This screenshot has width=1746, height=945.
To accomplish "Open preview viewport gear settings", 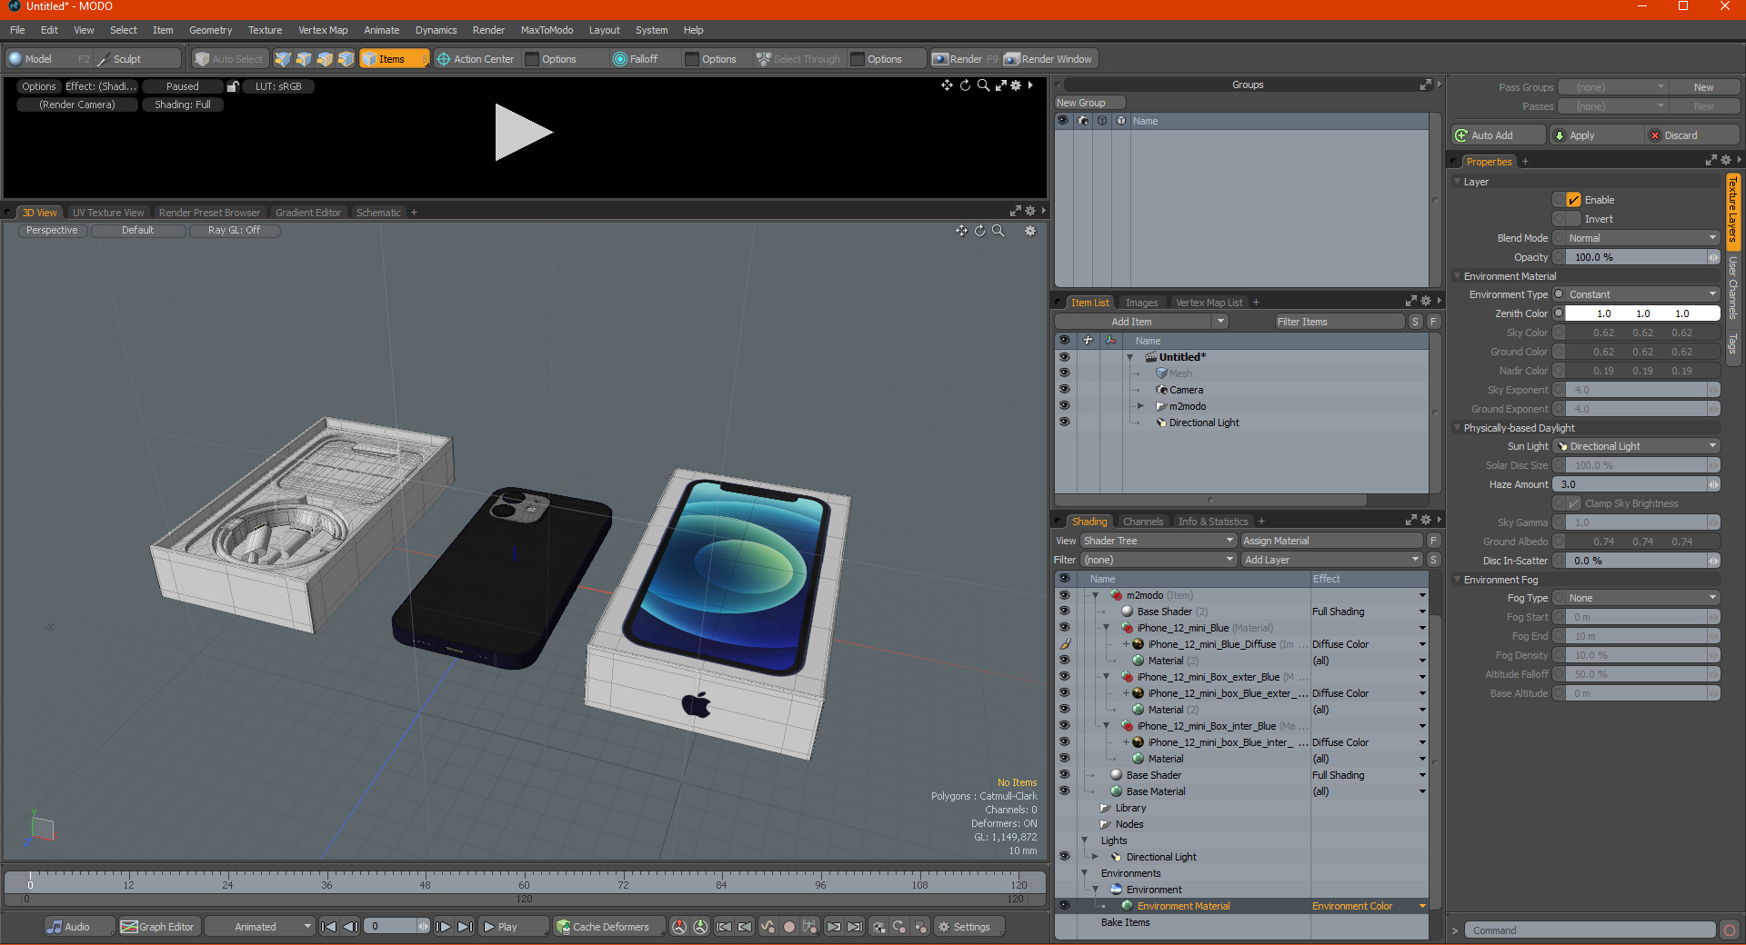I will pos(1017,85).
